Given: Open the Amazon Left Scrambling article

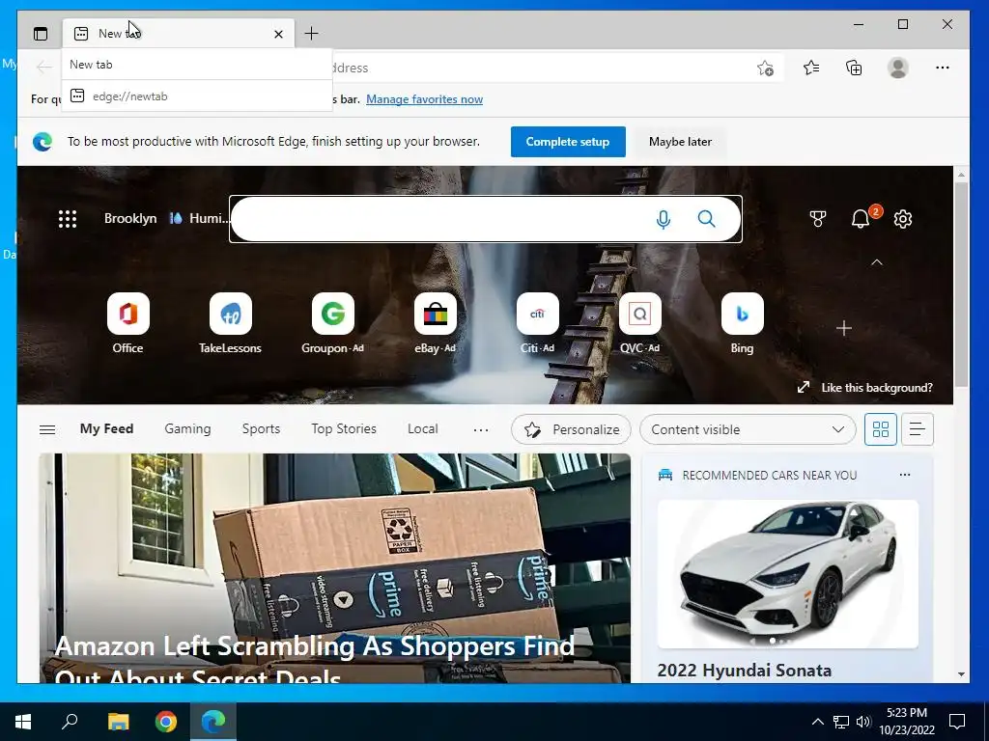Looking at the screenshot, I should (x=334, y=567).
